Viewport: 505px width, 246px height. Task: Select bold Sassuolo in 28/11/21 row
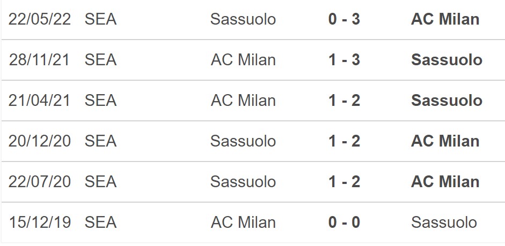pos(447,60)
